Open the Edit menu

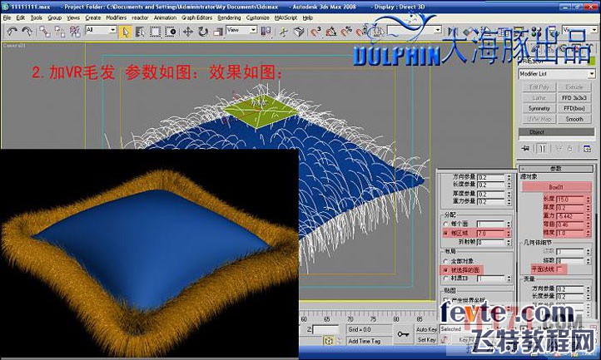[20, 18]
